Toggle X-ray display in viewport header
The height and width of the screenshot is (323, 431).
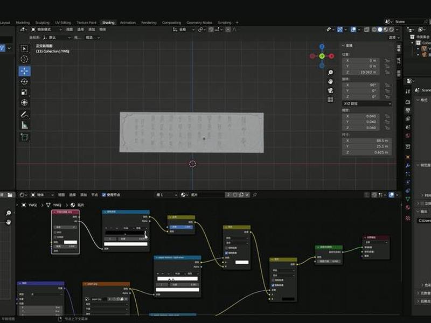[x=367, y=30]
